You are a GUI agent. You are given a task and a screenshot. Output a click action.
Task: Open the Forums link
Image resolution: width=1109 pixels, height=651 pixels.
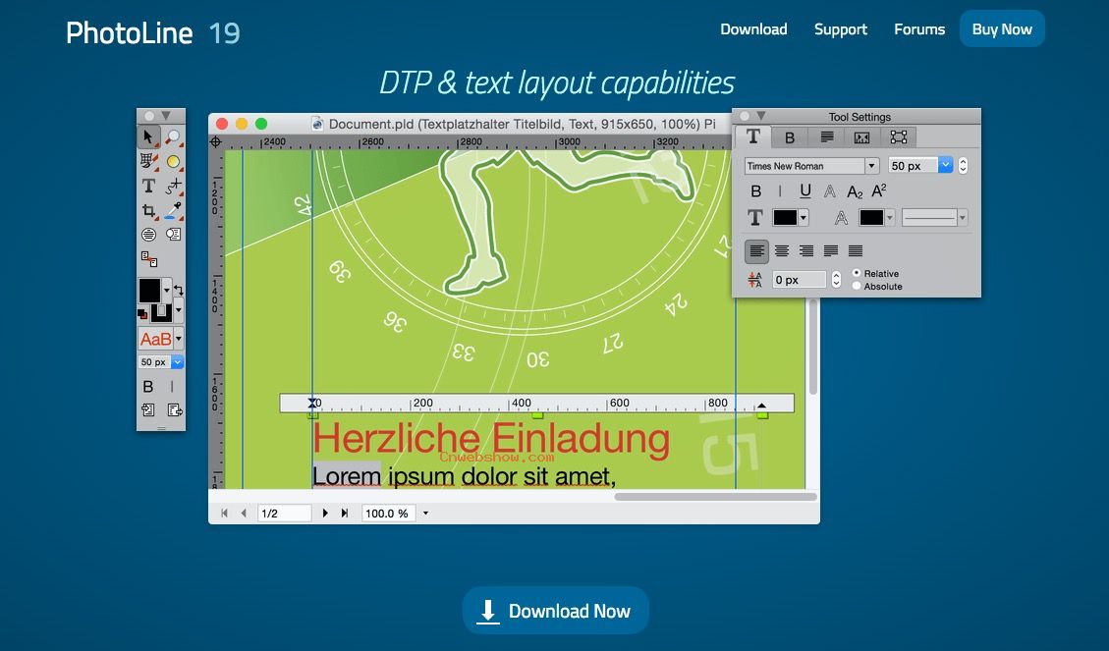pos(918,29)
